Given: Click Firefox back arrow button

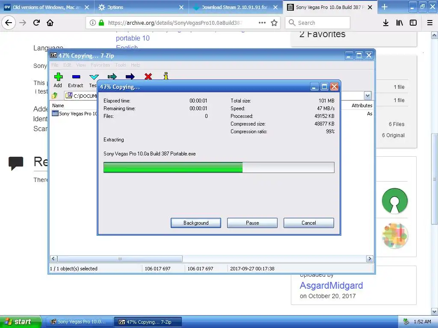Looking at the screenshot, I should coord(9,23).
